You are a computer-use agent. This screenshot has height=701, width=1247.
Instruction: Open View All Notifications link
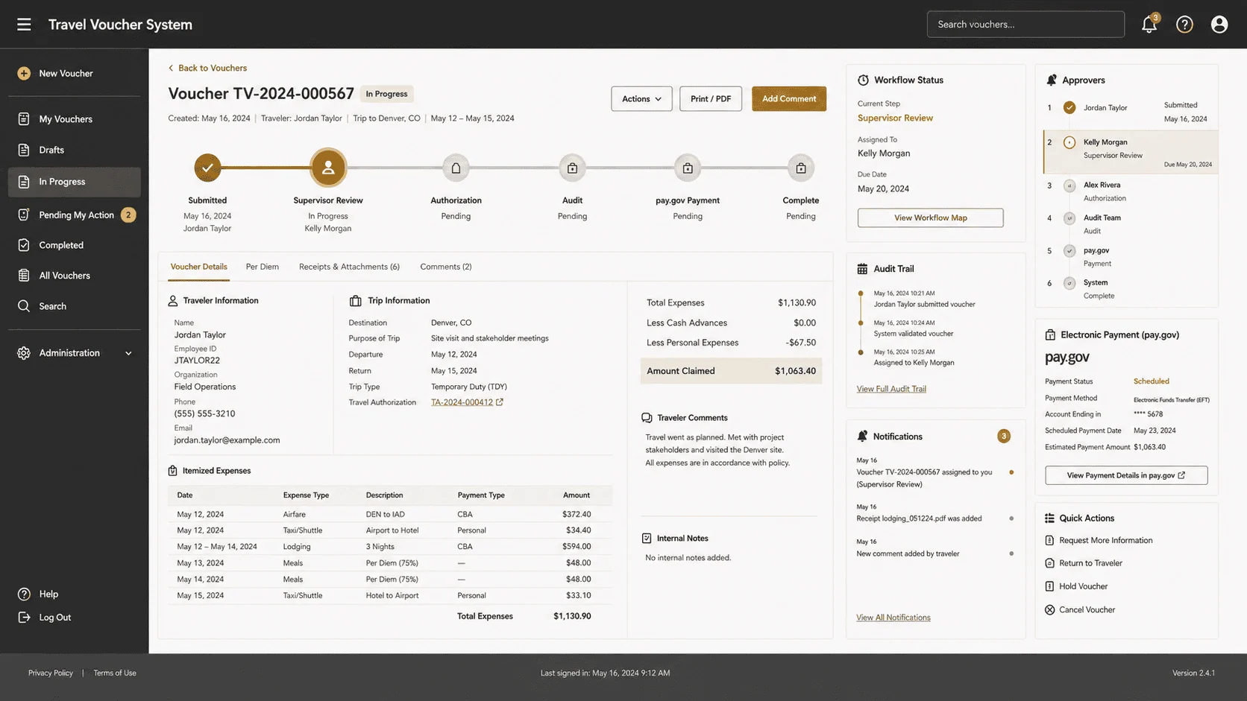point(893,618)
